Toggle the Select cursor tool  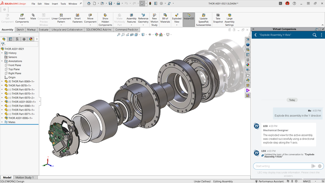(x=142, y=4)
